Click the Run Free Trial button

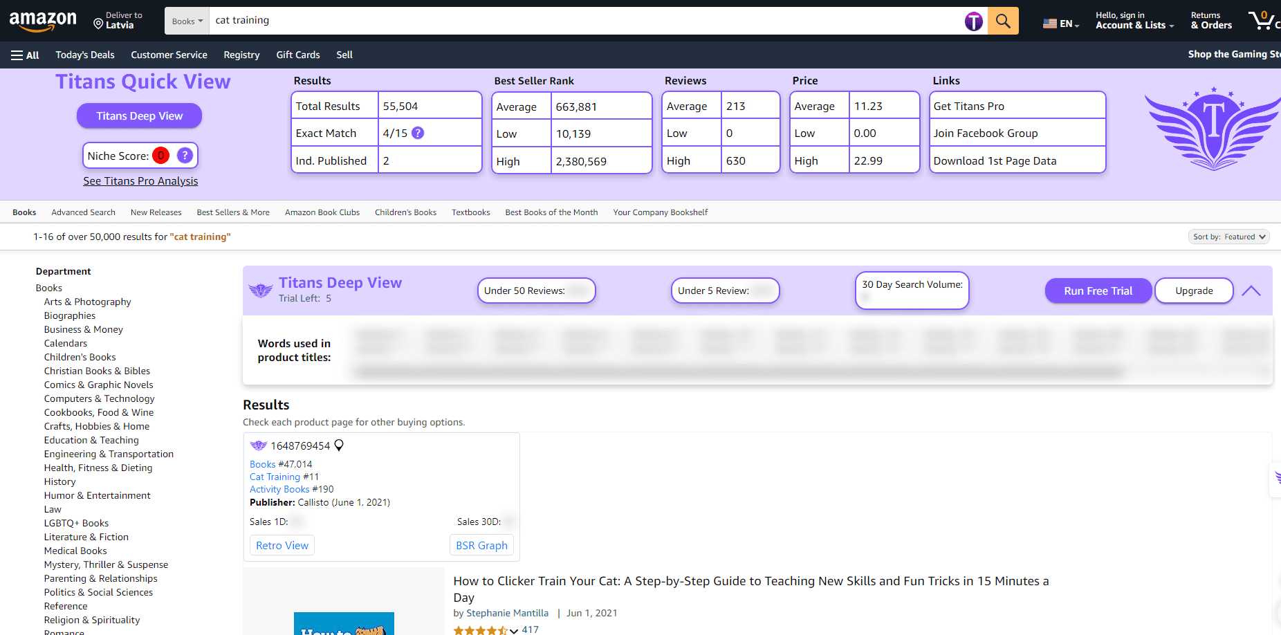click(x=1098, y=291)
